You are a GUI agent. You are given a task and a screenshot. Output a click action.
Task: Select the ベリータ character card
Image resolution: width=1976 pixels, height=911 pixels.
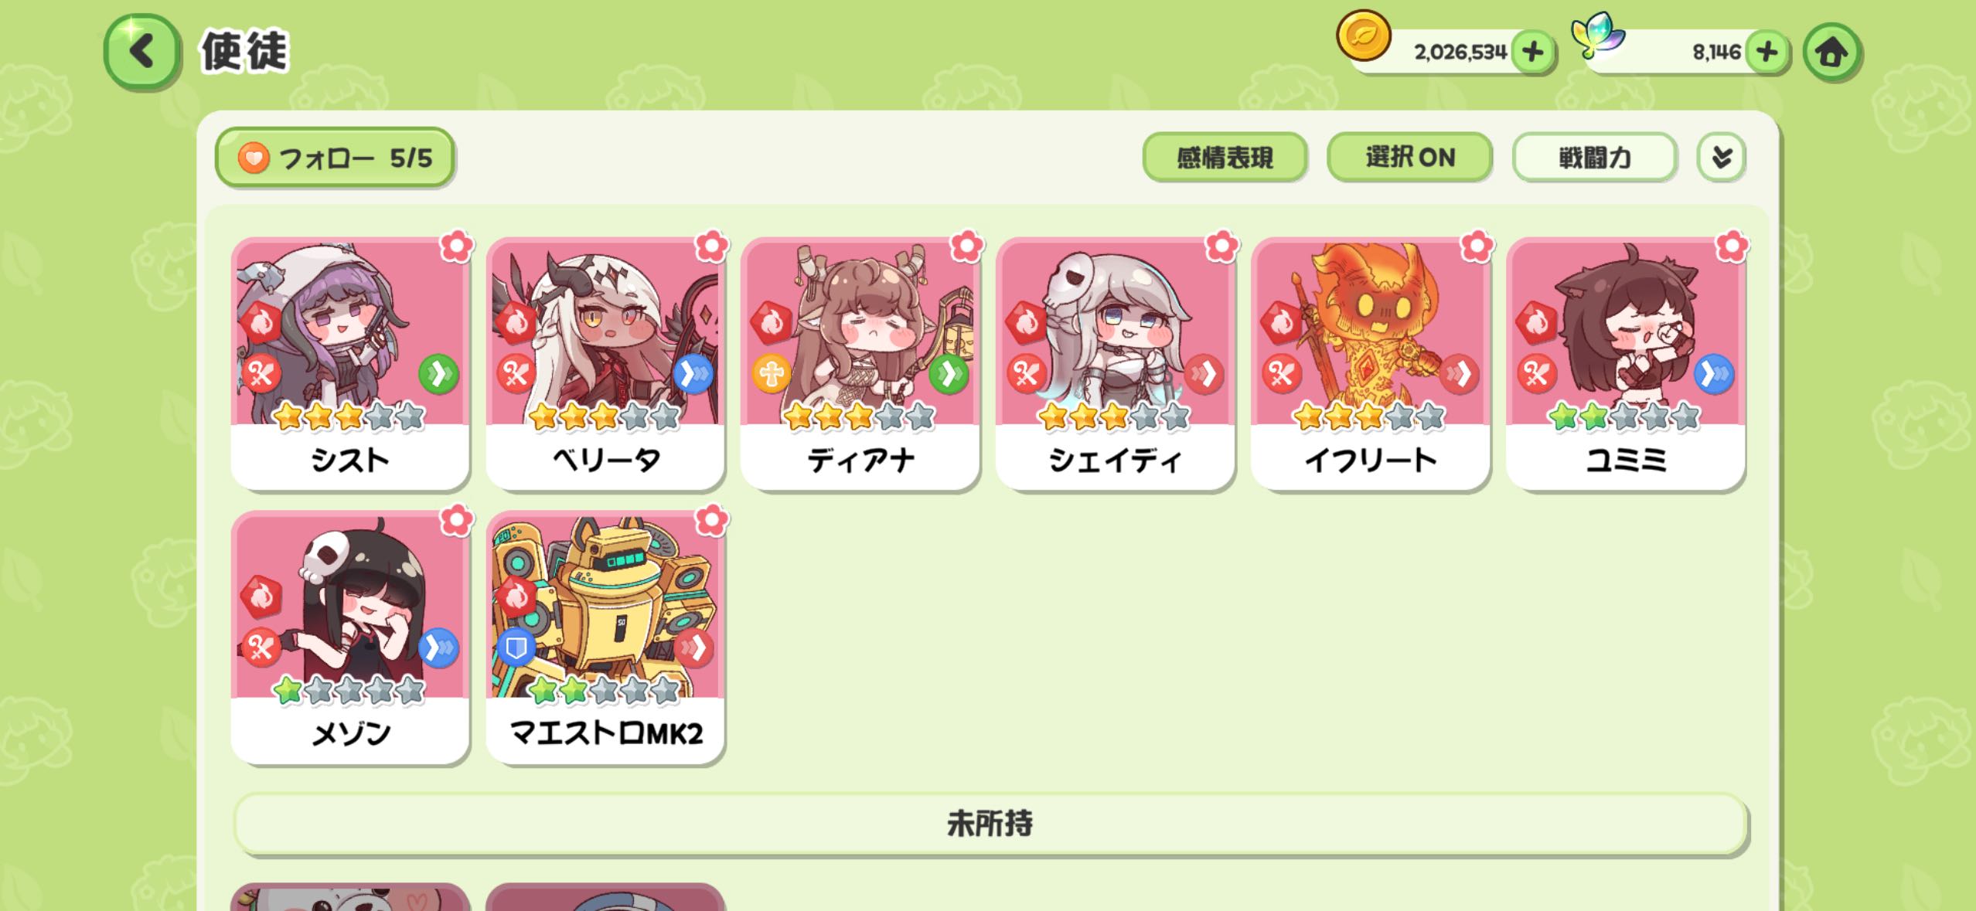coord(605,363)
